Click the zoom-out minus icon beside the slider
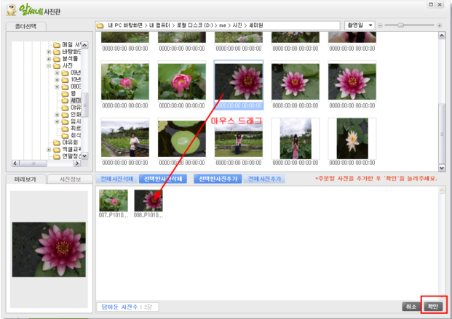 [x=381, y=25]
